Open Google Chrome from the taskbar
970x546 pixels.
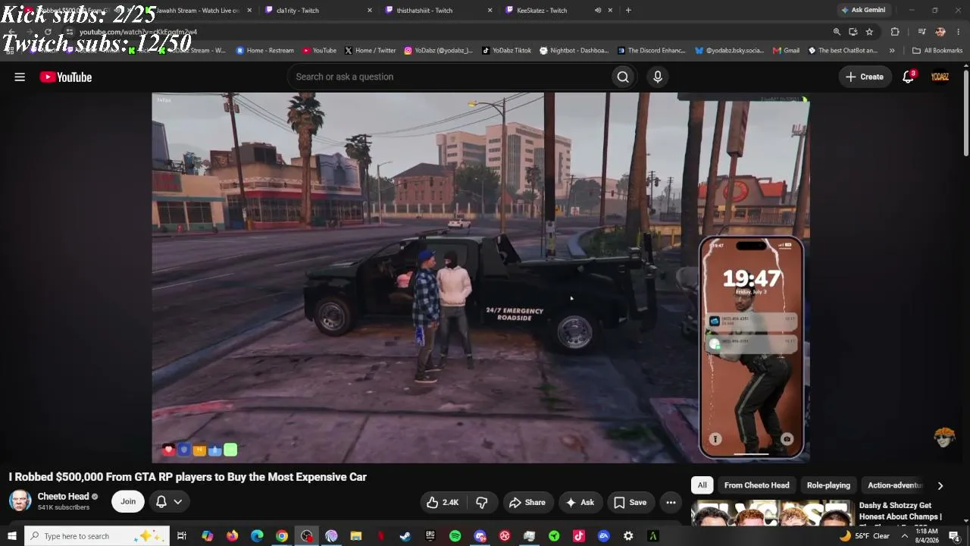click(x=281, y=536)
